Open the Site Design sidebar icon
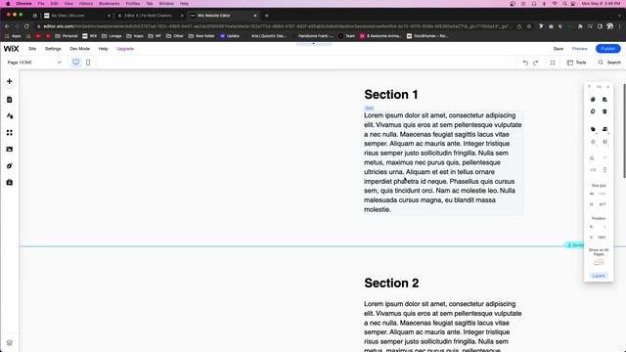This screenshot has width=626, height=352. tap(10, 116)
